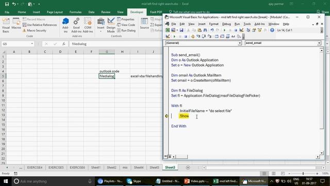Save the project with VBA toolbar Save icon
Viewport: 330px width, 186px height.
point(181,30)
